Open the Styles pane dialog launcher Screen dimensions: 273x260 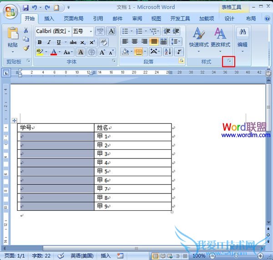(x=229, y=61)
